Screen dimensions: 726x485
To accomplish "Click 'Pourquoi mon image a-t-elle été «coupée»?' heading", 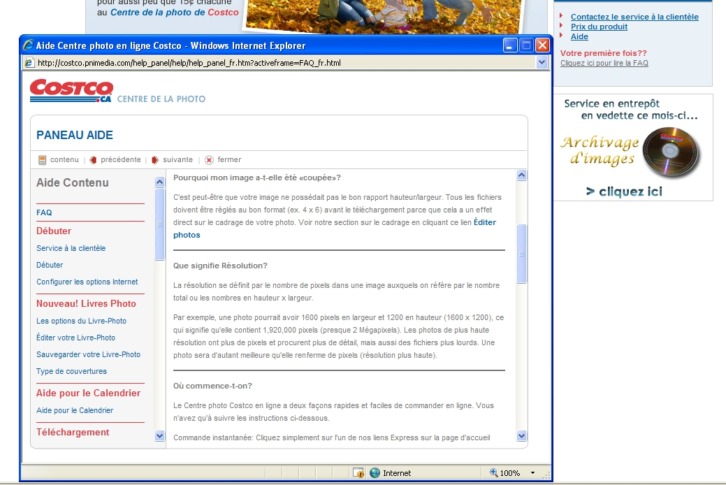I will tap(257, 178).
